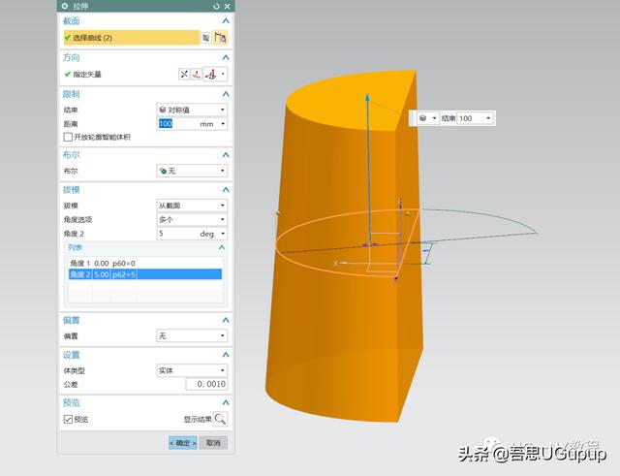The height and width of the screenshot is (476, 620).
Task: Click the 确定 button
Action: tap(183, 443)
